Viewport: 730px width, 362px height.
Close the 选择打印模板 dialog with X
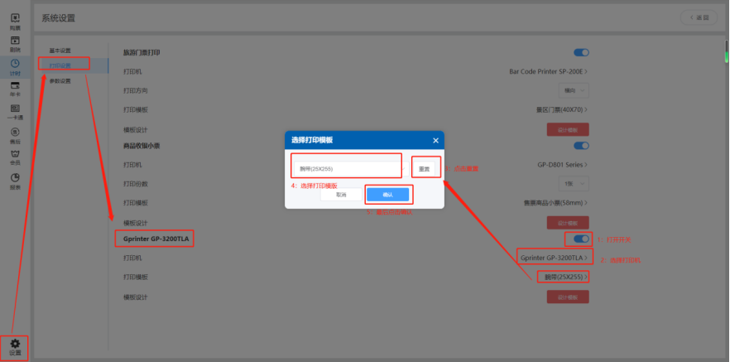point(435,140)
